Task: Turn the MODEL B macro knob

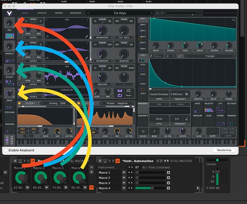Action: 9,46
